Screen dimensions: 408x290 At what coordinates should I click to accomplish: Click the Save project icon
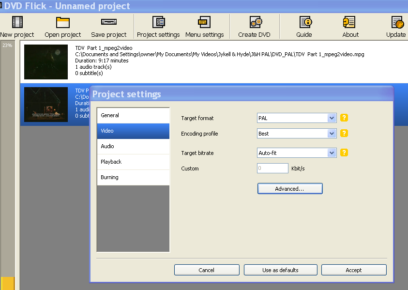tap(109, 22)
